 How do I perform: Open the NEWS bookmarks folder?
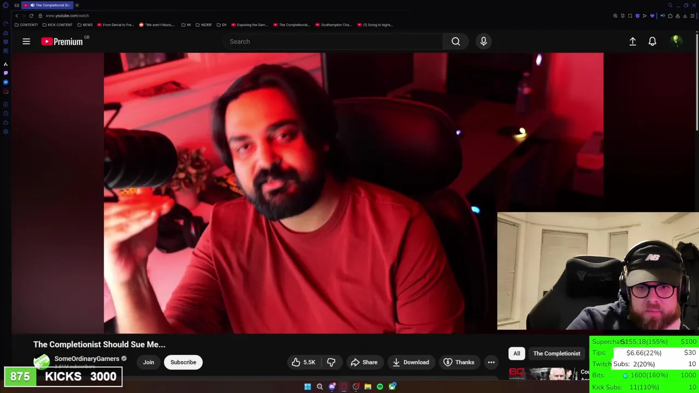(x=85, y=25)
